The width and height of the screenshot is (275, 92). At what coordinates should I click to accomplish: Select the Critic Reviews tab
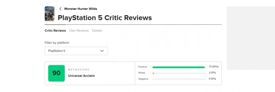point(55,31)
